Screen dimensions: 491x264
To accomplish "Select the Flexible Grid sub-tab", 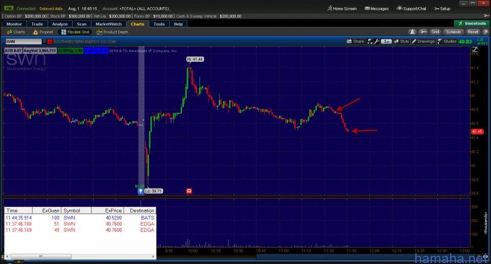I will (x=75, y=32).
